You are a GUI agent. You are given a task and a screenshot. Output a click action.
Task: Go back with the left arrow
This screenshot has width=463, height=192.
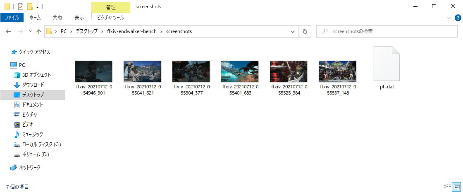pyautogui.click(x=8, y=31)
